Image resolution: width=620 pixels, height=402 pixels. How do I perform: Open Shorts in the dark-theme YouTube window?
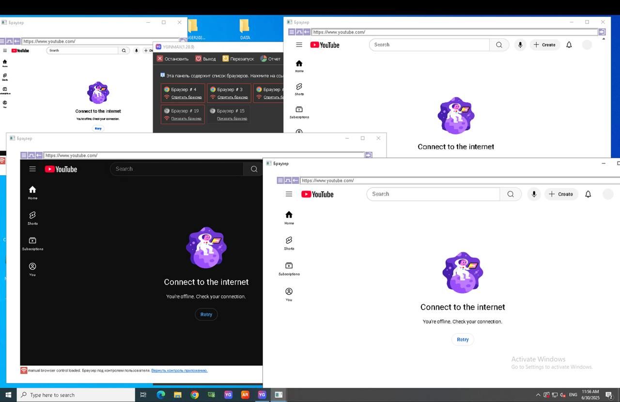point(32,218)
